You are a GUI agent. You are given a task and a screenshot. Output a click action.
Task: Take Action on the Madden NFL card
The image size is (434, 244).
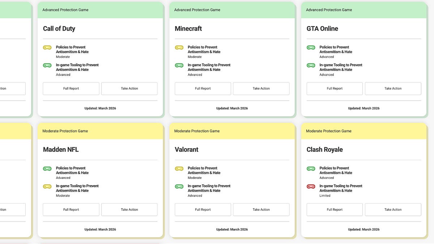tap(129, 210)
